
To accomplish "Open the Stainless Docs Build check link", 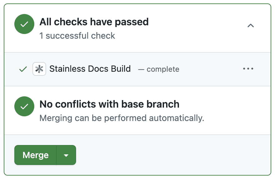I will [90, 69].
